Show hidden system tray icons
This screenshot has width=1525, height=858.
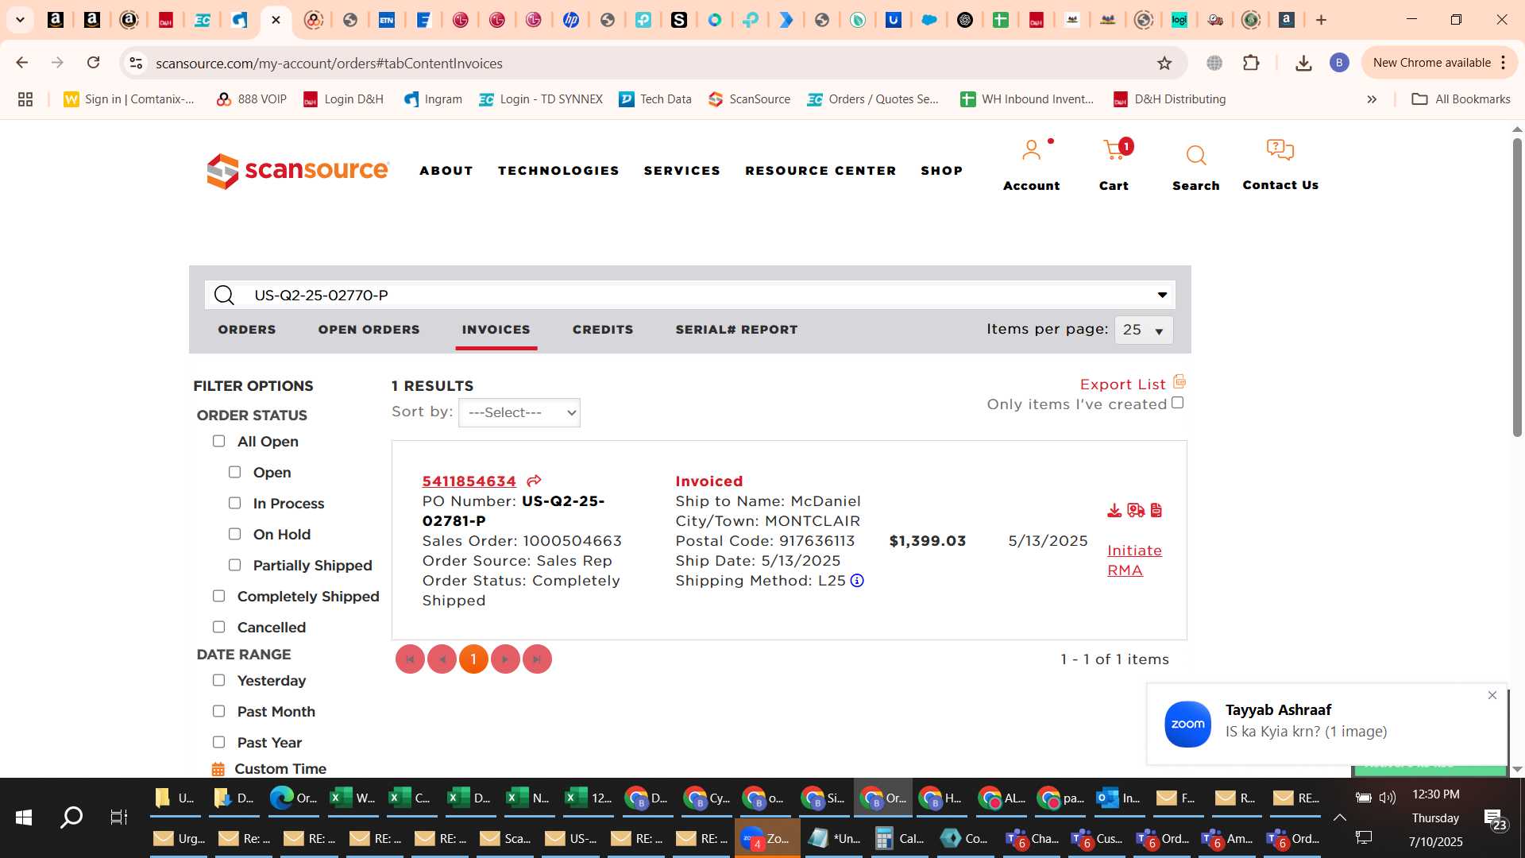coord(1339,817)
